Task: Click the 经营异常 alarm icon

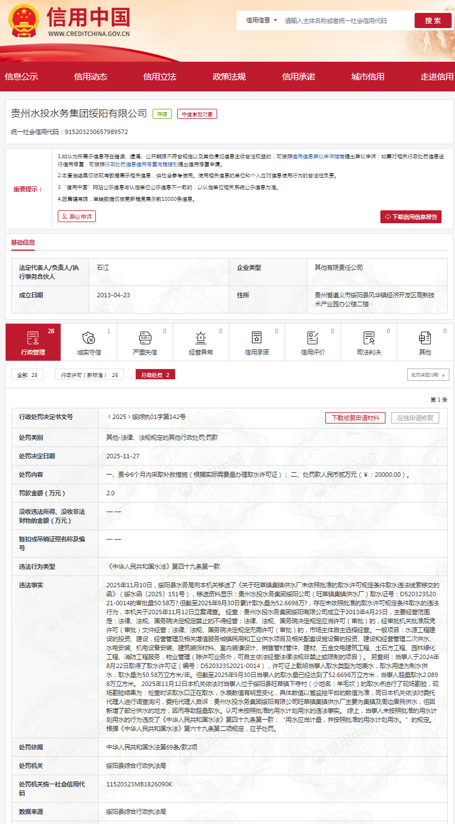Action: click(x=201, y=338)
